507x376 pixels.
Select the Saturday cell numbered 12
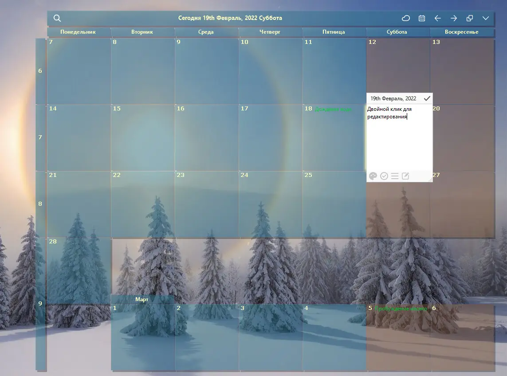click(398, 66)
